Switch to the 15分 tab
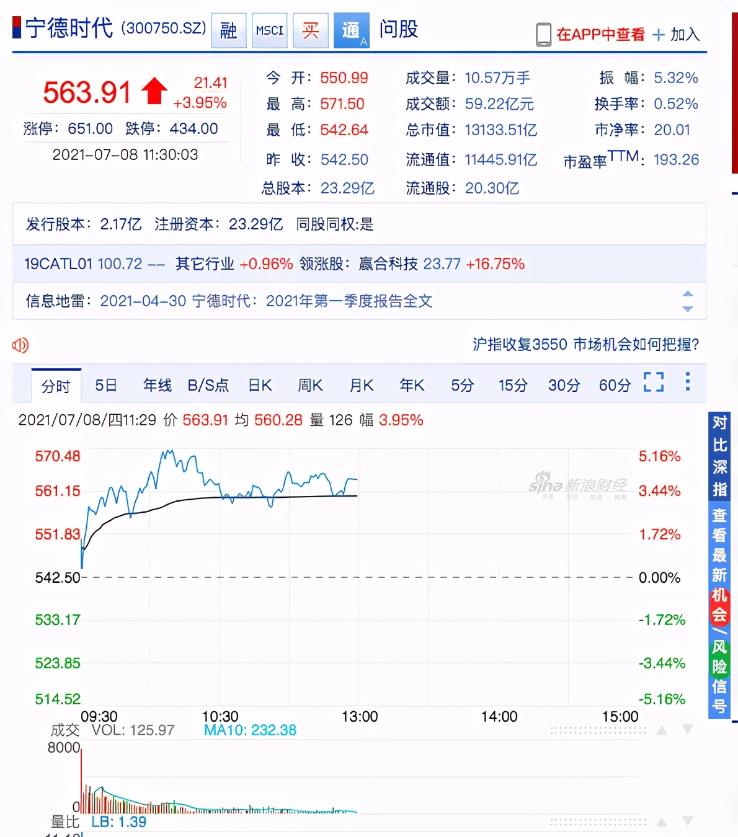 pos(513,386)
